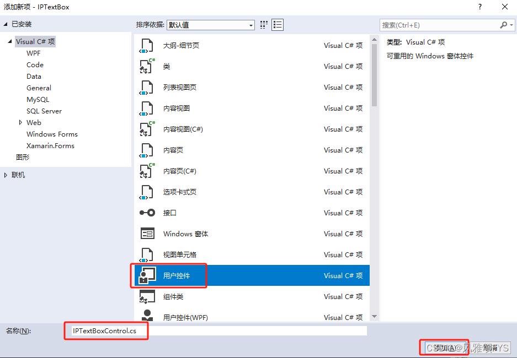Select the Code category

click(35, 65)
